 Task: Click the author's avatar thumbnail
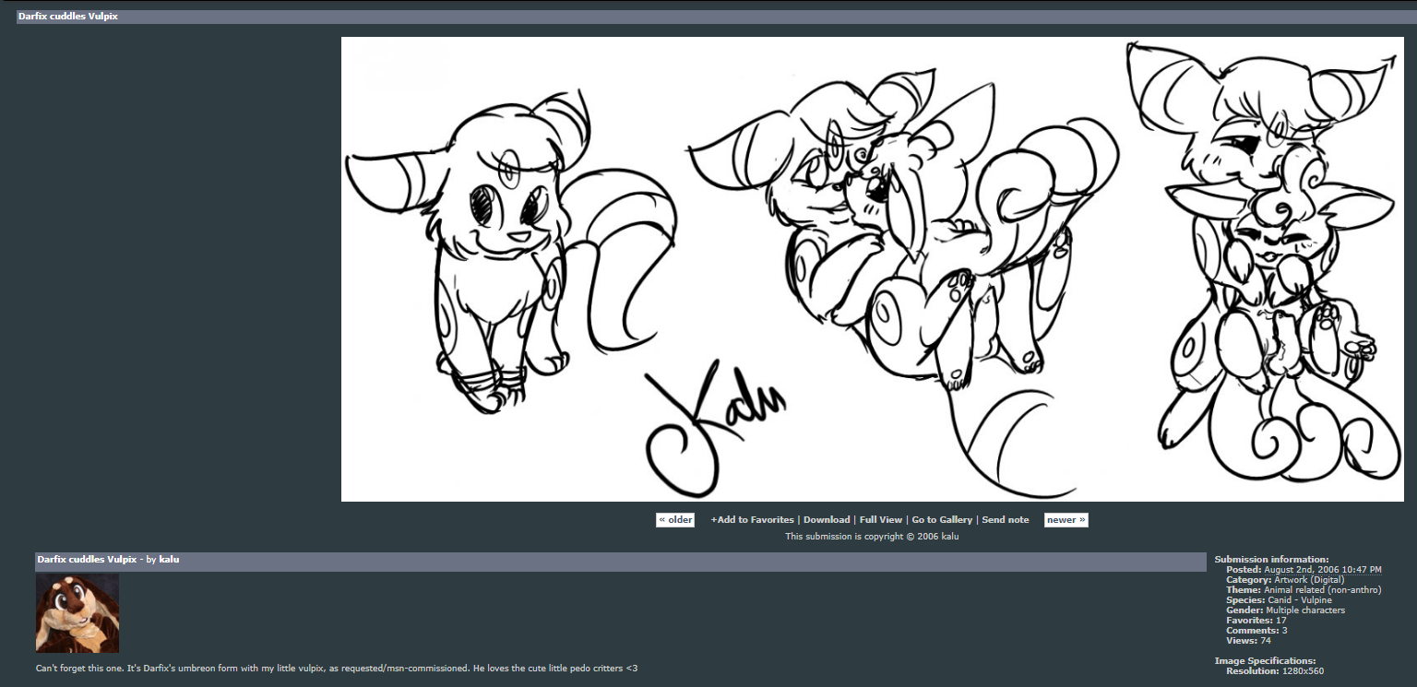[x=77, y=613]
